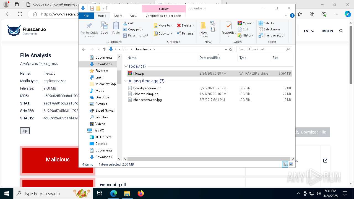Image resolution: width=354 pixels, height=199 pixels.
Task: Click Select none
Action: [x=270, y=29]
